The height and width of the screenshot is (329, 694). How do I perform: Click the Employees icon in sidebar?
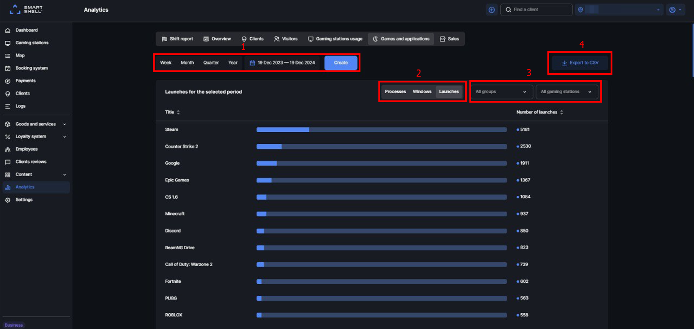click(8, 149)
